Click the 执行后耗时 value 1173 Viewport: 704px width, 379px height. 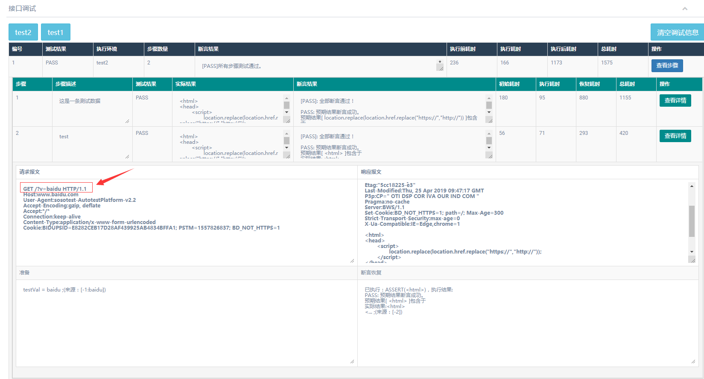pyautogui.click(x=556, y=63)
